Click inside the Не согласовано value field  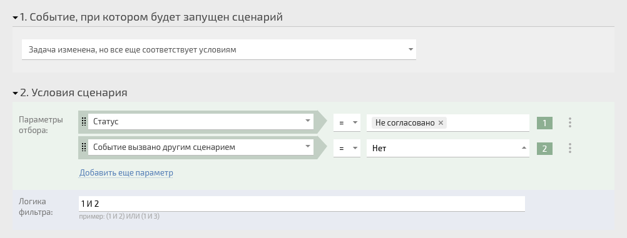488,122
